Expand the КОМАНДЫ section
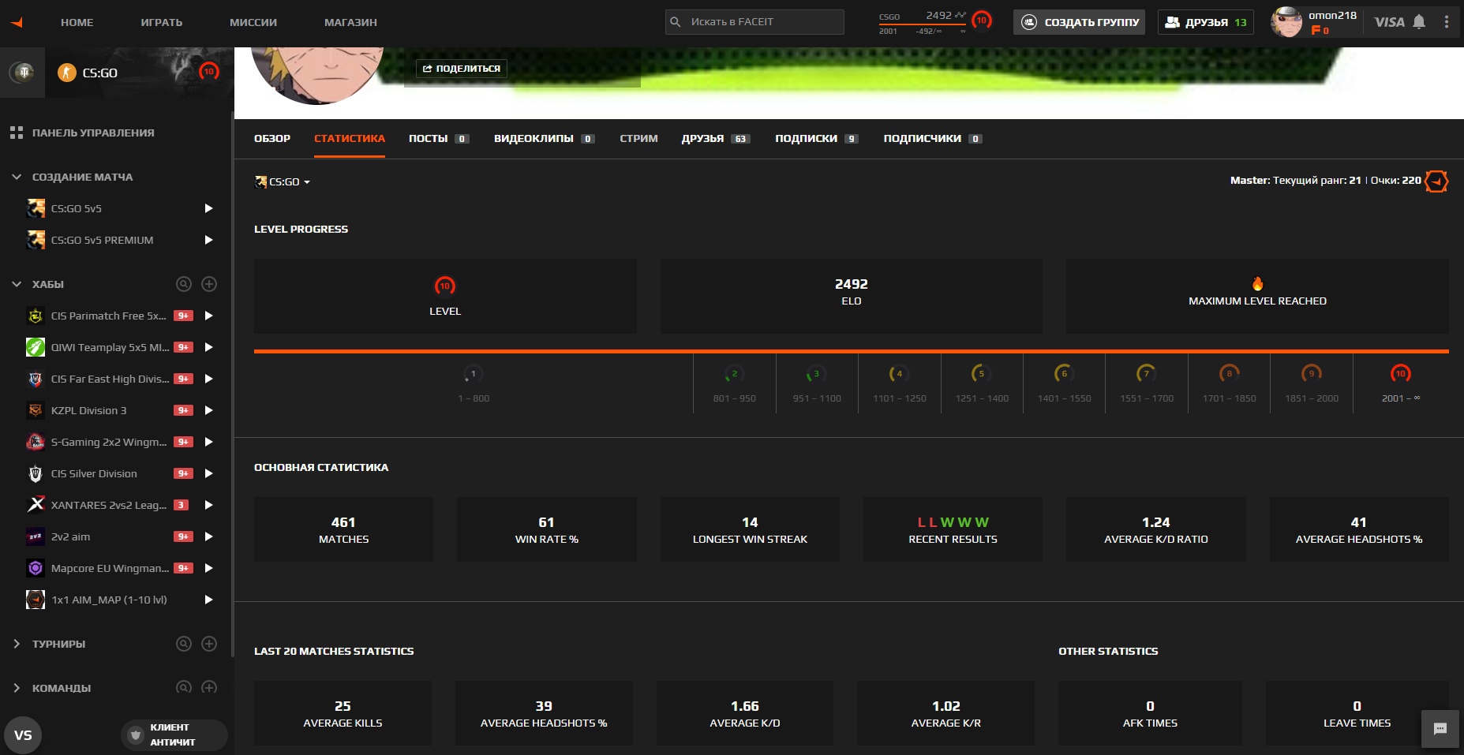1464x755 pixels. (x=17, y=688)
